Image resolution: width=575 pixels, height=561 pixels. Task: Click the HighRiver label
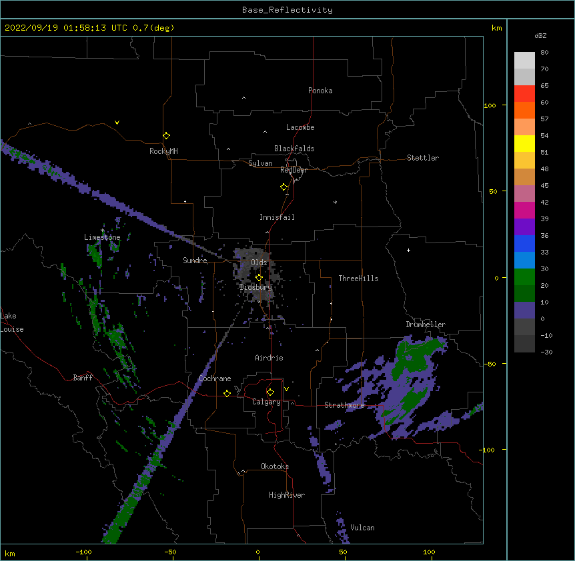click(x=287, y=495)
